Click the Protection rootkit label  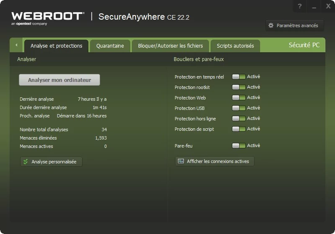point(192,87)
